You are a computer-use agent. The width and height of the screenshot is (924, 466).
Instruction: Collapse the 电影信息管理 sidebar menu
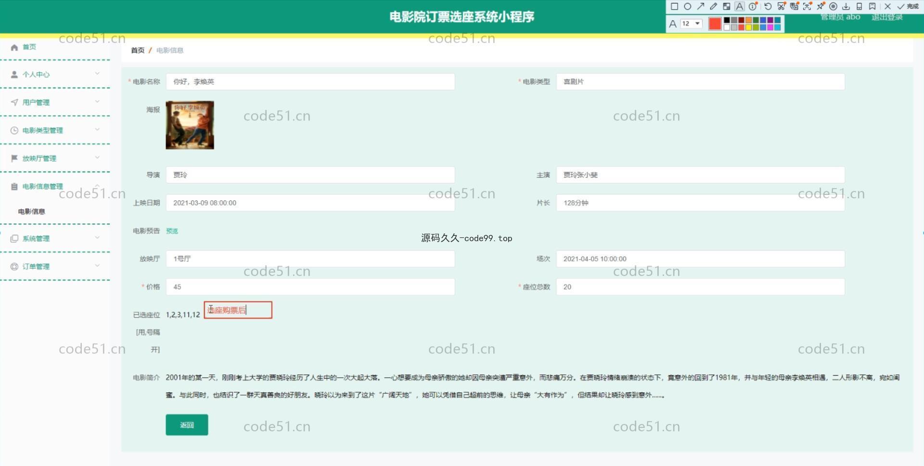55,186
